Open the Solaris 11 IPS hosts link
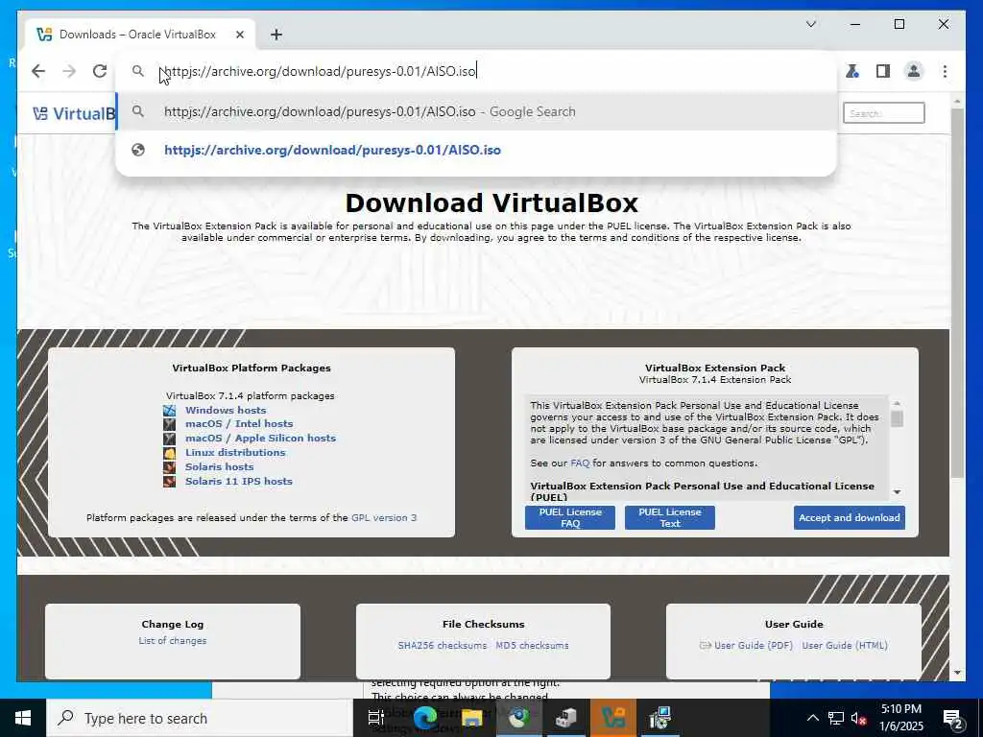983x737 pixels. pos(238,482)
